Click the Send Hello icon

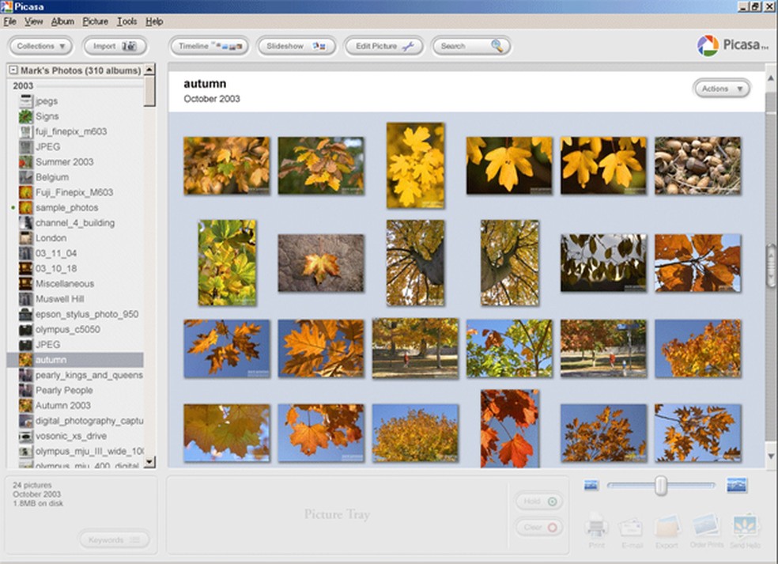point(745,527)
